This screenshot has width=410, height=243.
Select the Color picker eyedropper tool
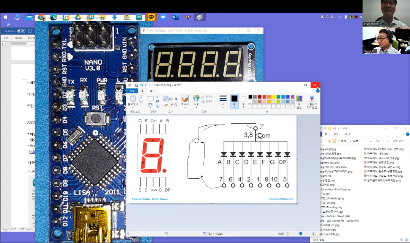pos(171,105)
